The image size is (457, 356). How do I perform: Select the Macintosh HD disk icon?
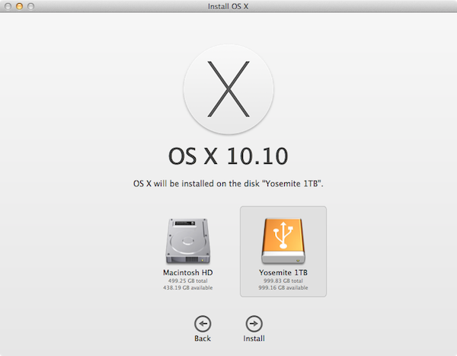point(187,242)
